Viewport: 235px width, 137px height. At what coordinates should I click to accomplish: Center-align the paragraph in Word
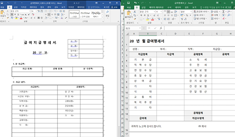click(49, 15)
